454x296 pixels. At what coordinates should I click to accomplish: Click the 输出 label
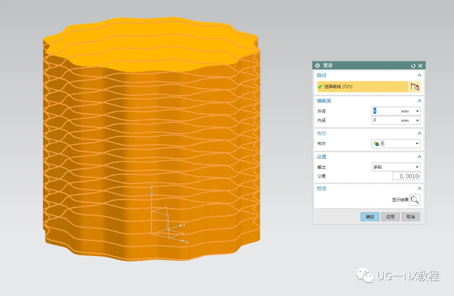click(x=322, y=167)
